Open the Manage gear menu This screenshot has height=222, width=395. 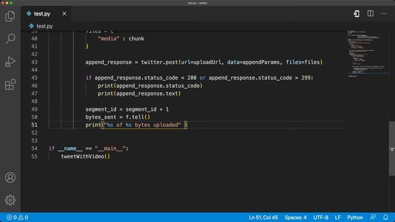click(x=10, y=200)
